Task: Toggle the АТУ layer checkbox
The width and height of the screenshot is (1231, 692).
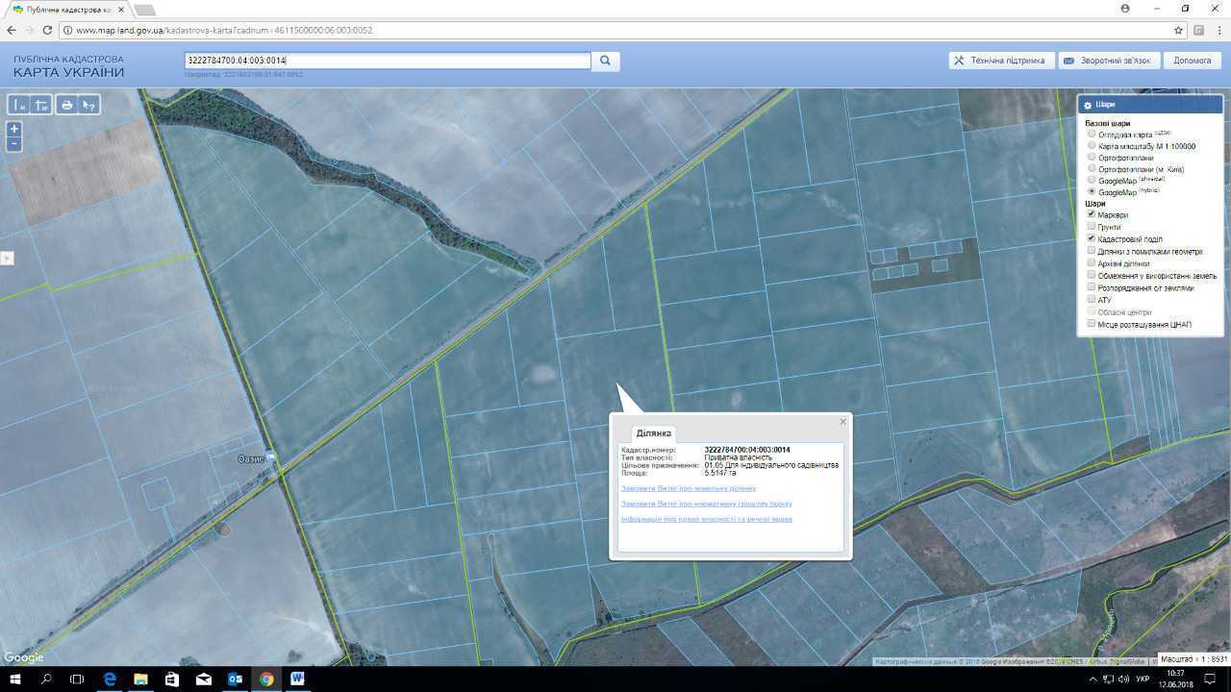Action: (x=1092, y=299)
